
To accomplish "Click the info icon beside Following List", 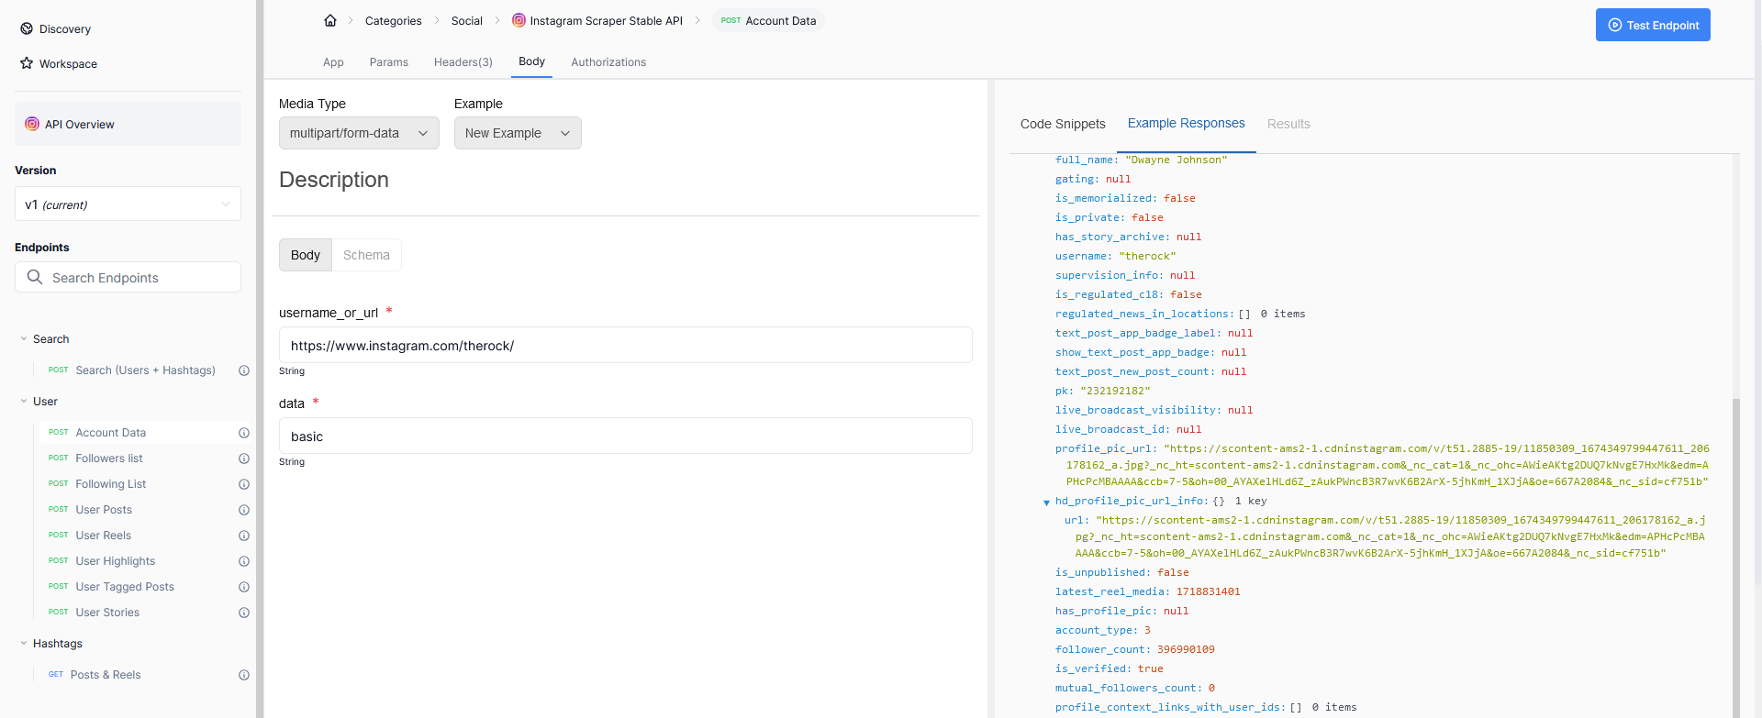I will tap(244, 484).
